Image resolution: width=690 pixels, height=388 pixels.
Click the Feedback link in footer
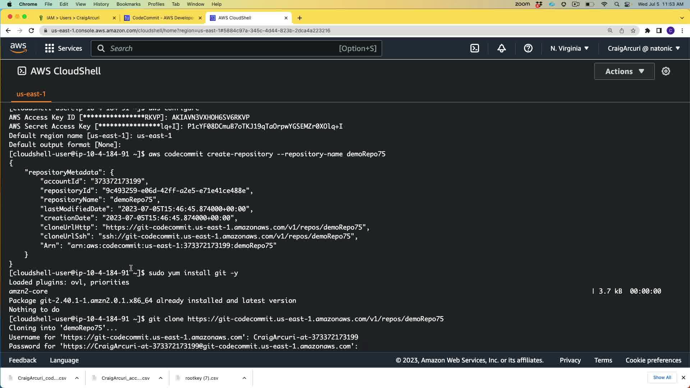23,360
